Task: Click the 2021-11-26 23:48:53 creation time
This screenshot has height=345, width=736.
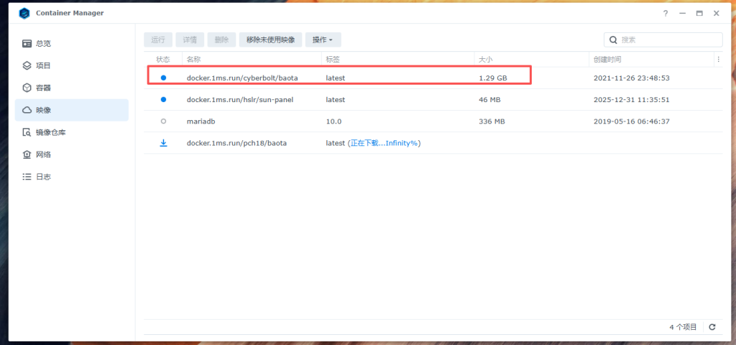Action: pyautogui.click(x=631, y=78)
